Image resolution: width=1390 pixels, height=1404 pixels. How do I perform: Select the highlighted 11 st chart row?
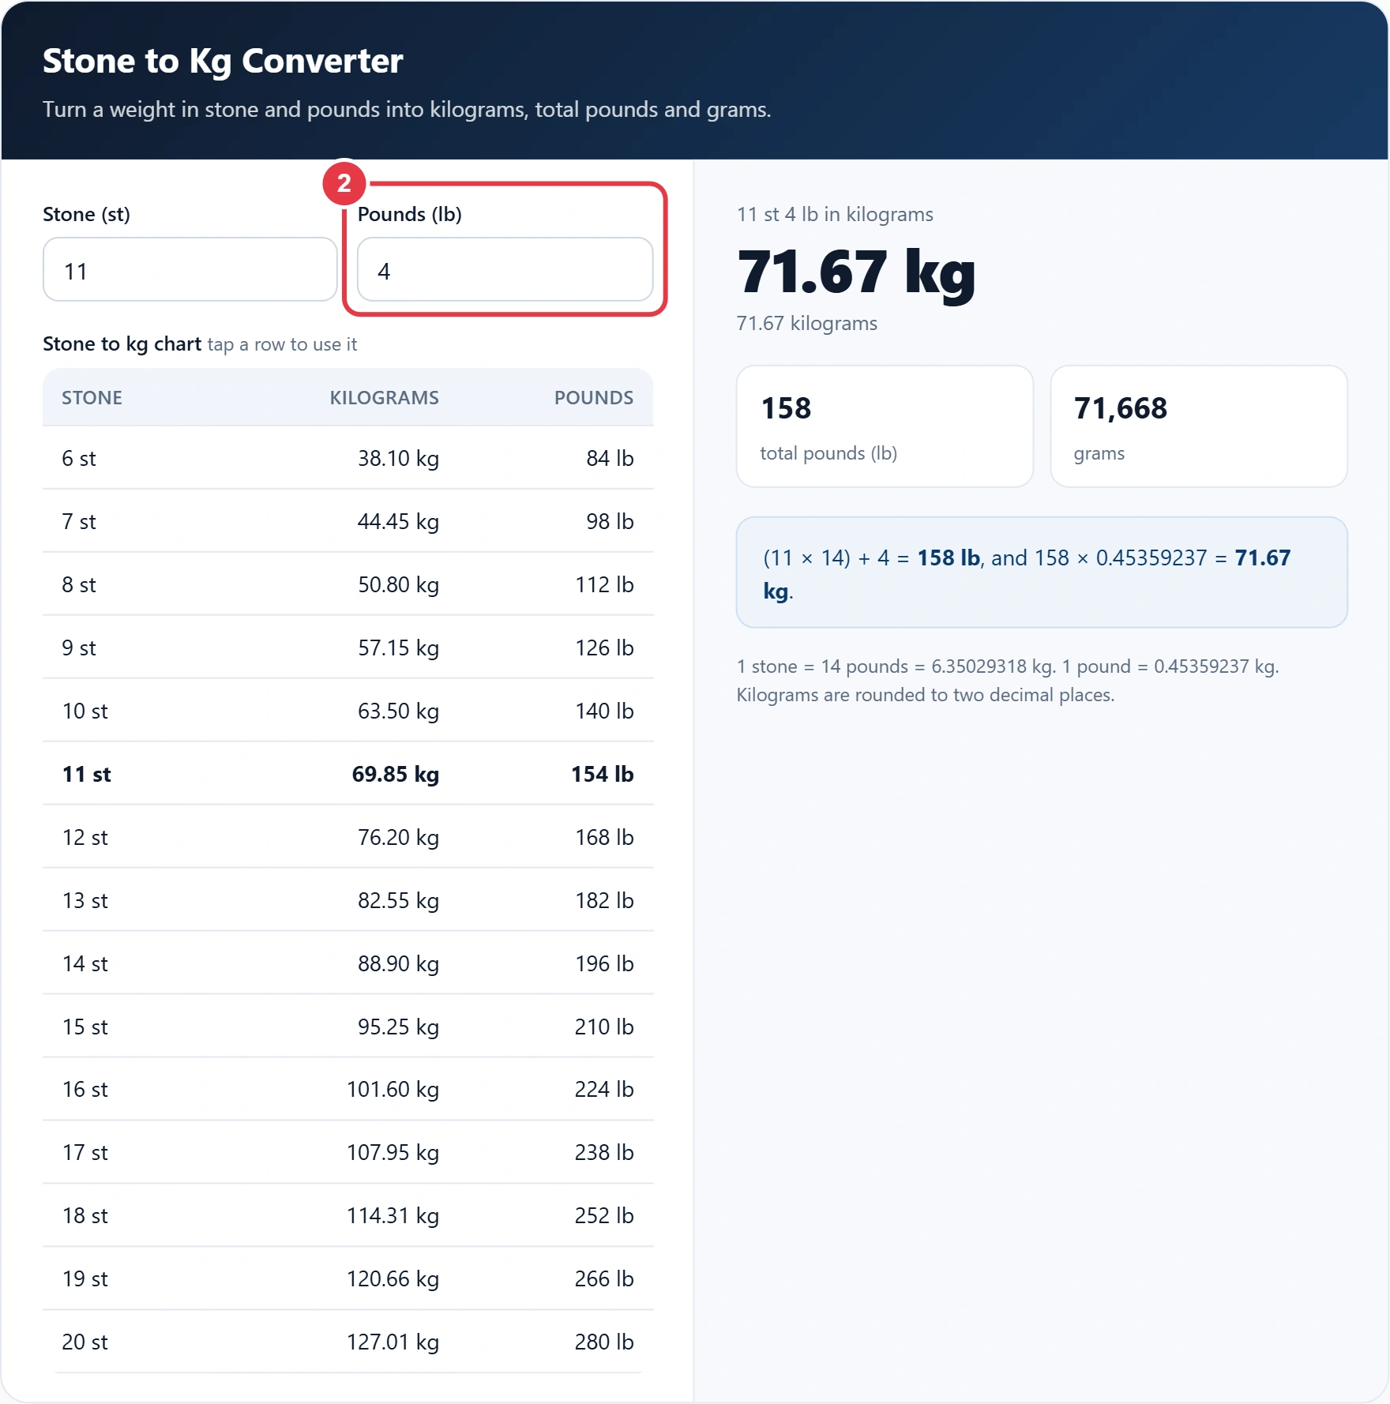tap(348, 774)
